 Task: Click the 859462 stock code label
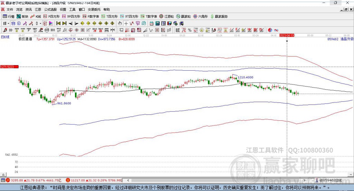coord(333,39)
